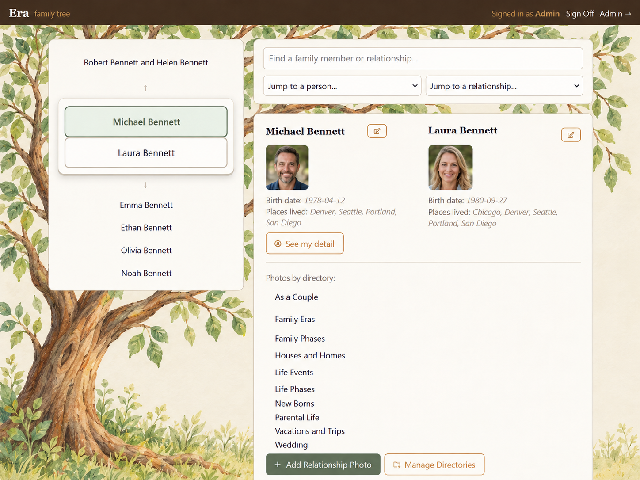
Task: View Michael Bennett's portrait photo
Action: (x=287, y=168)
